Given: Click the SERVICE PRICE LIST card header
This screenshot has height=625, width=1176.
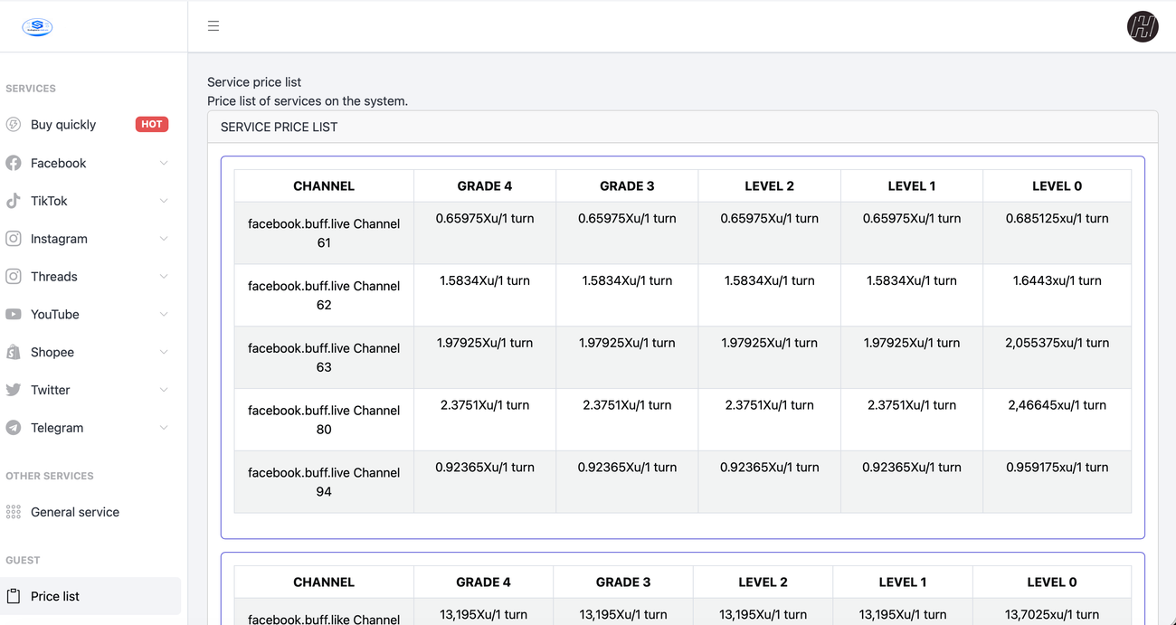Looking at the screenshot, I should click(x=683, y=127).
